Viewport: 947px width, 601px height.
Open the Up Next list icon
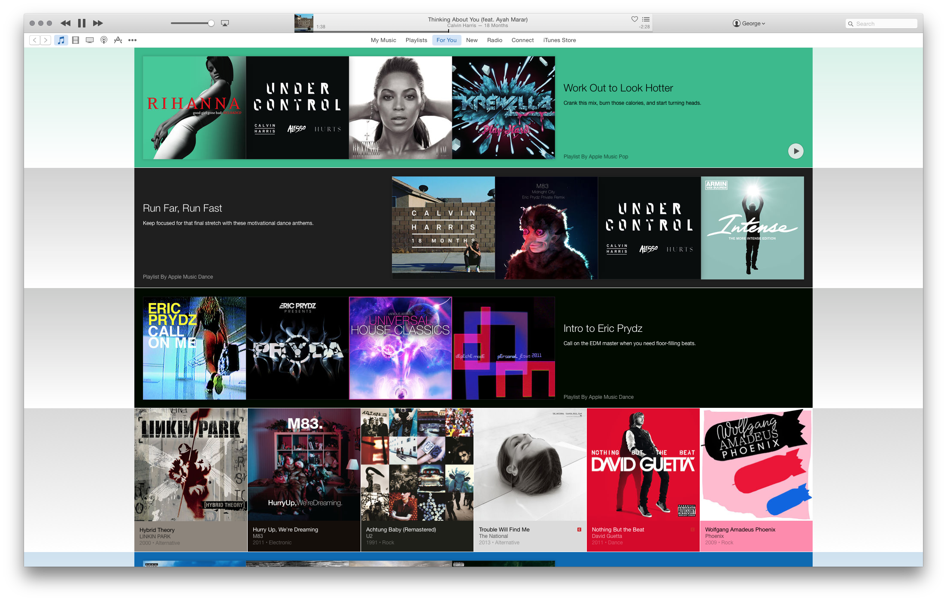click(x=646, y=19)
